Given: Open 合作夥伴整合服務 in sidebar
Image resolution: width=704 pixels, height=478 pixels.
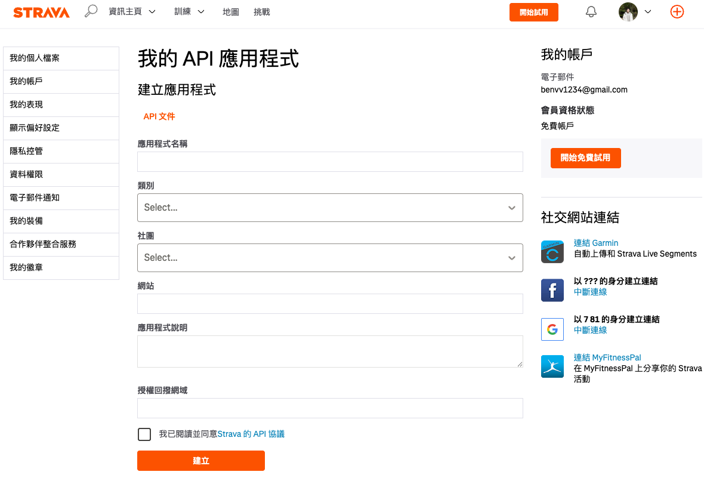Looking at the screenshot, I should 61,245.
